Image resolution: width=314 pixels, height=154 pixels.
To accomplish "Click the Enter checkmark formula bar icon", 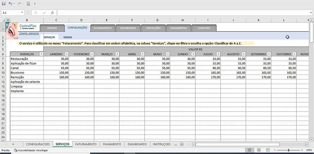I will (x=44, y=13).
